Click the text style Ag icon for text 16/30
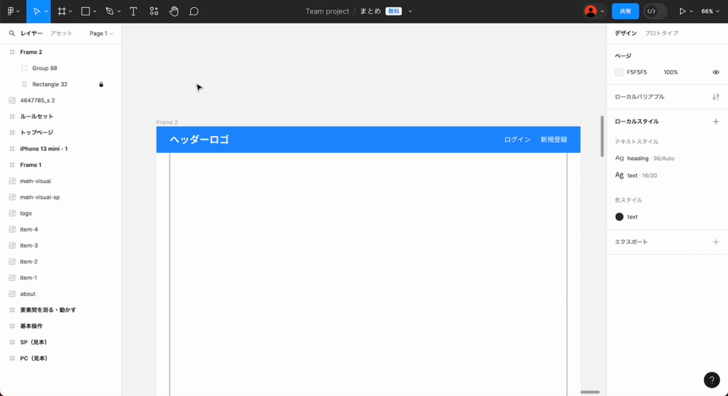 coord(620,175)
